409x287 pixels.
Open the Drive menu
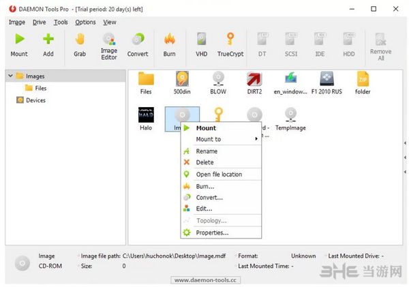(39, 22)
